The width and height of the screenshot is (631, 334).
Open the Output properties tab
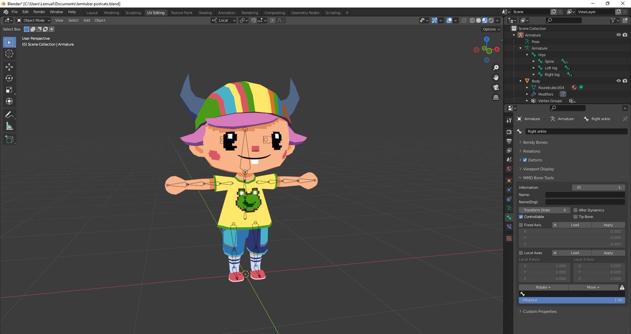[x=509, y=141]
